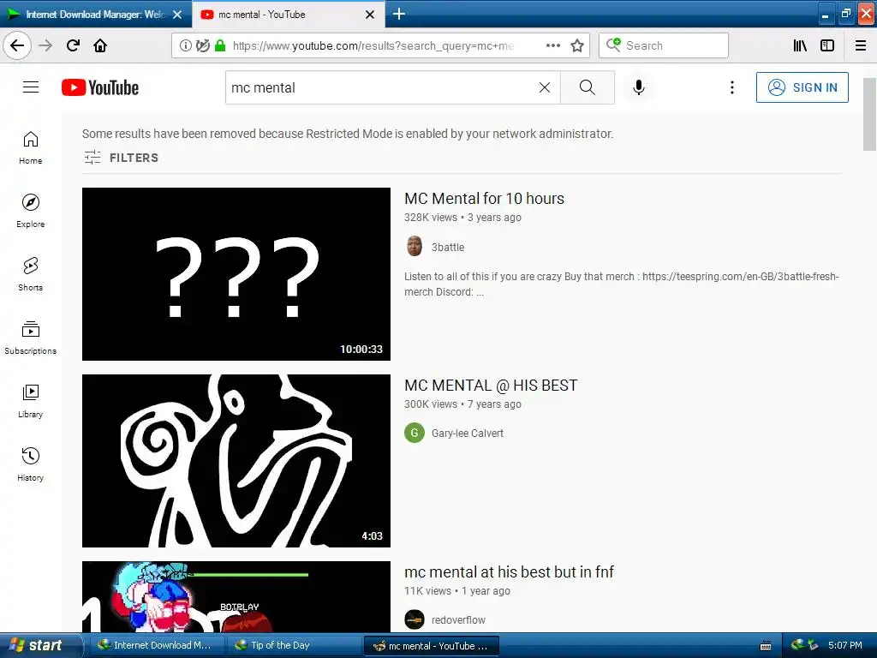Click the 10 hours video description text
The image size is (877, 658).
[622, 284]
